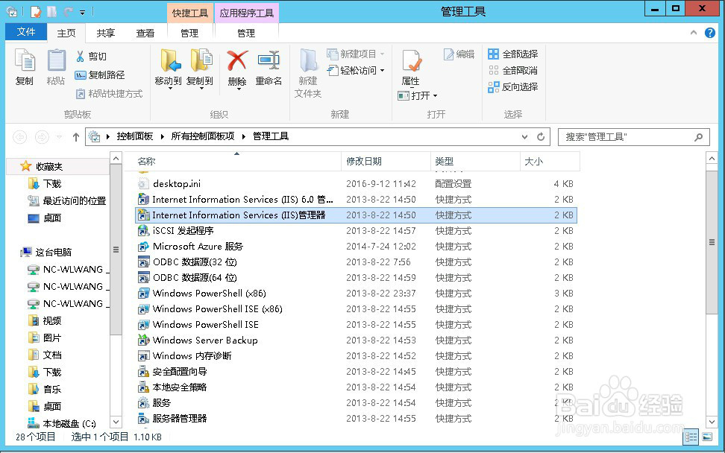
Task: Open the Open (打开) dropdown arrow
Action: (x=435, y=96)
